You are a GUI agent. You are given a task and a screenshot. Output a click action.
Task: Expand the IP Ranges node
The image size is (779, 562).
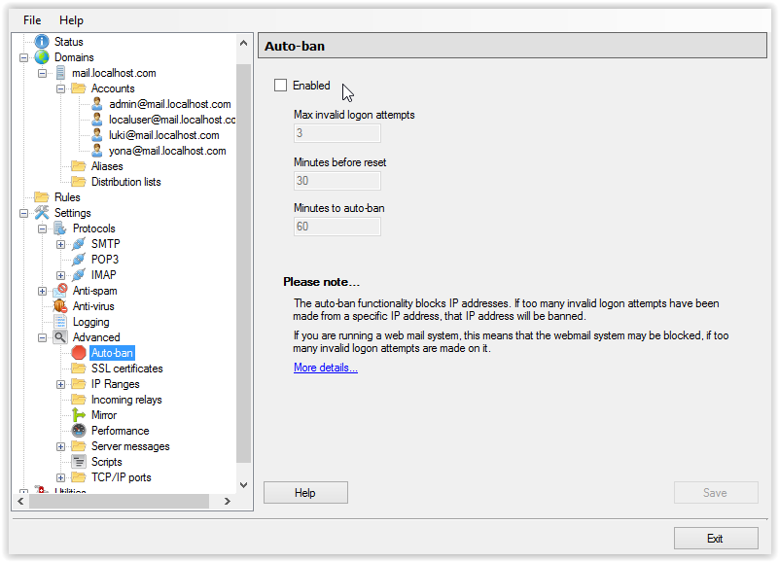click(60, 385)
